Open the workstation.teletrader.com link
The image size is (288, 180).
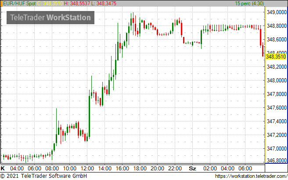251,176
